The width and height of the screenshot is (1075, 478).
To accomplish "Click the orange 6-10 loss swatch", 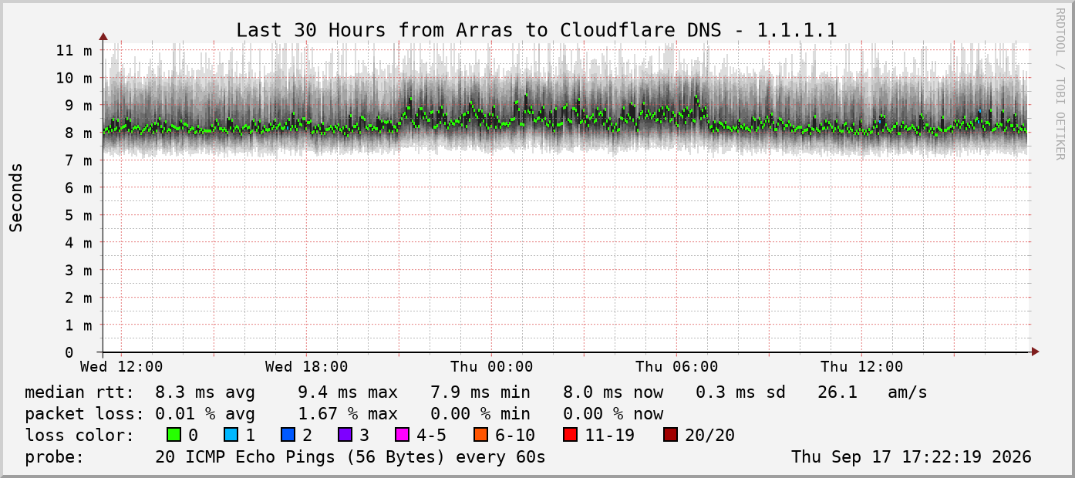I will coord(480,435).
